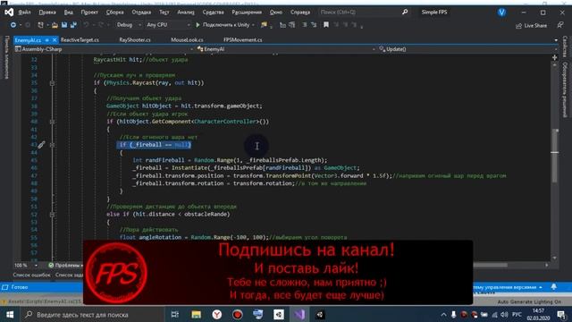Open the Update() member navigation dropdown
572x322 pixels.
467,49
